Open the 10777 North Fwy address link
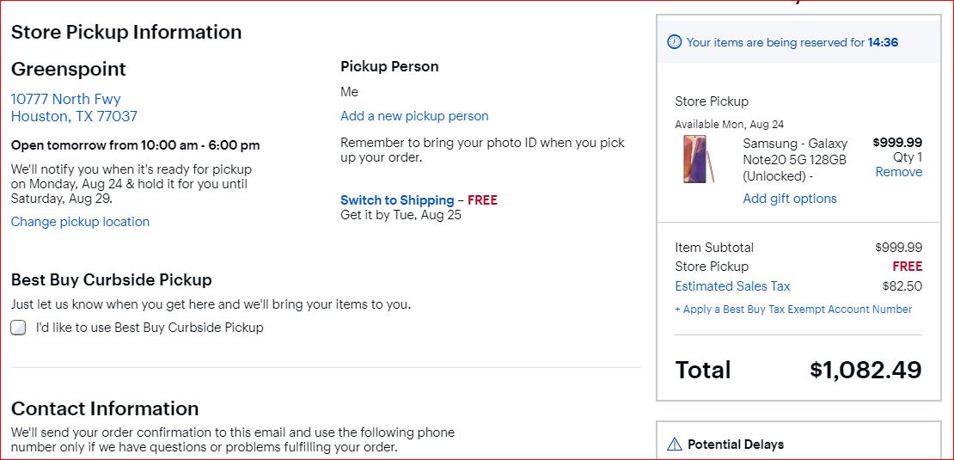The image size is (954, 460). [x=66, y=99]
